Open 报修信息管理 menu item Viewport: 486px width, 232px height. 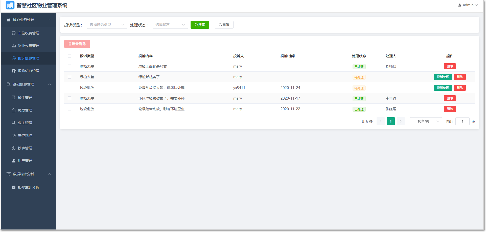click(28, 71)
